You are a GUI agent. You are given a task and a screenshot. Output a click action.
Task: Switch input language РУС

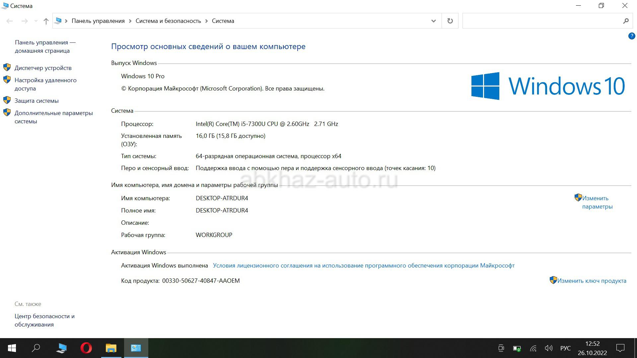[x=565, y=348]
